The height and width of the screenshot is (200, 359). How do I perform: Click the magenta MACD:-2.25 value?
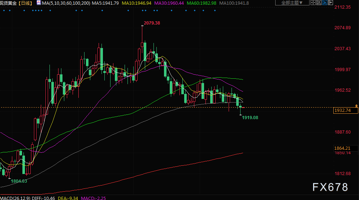[94, 198]
